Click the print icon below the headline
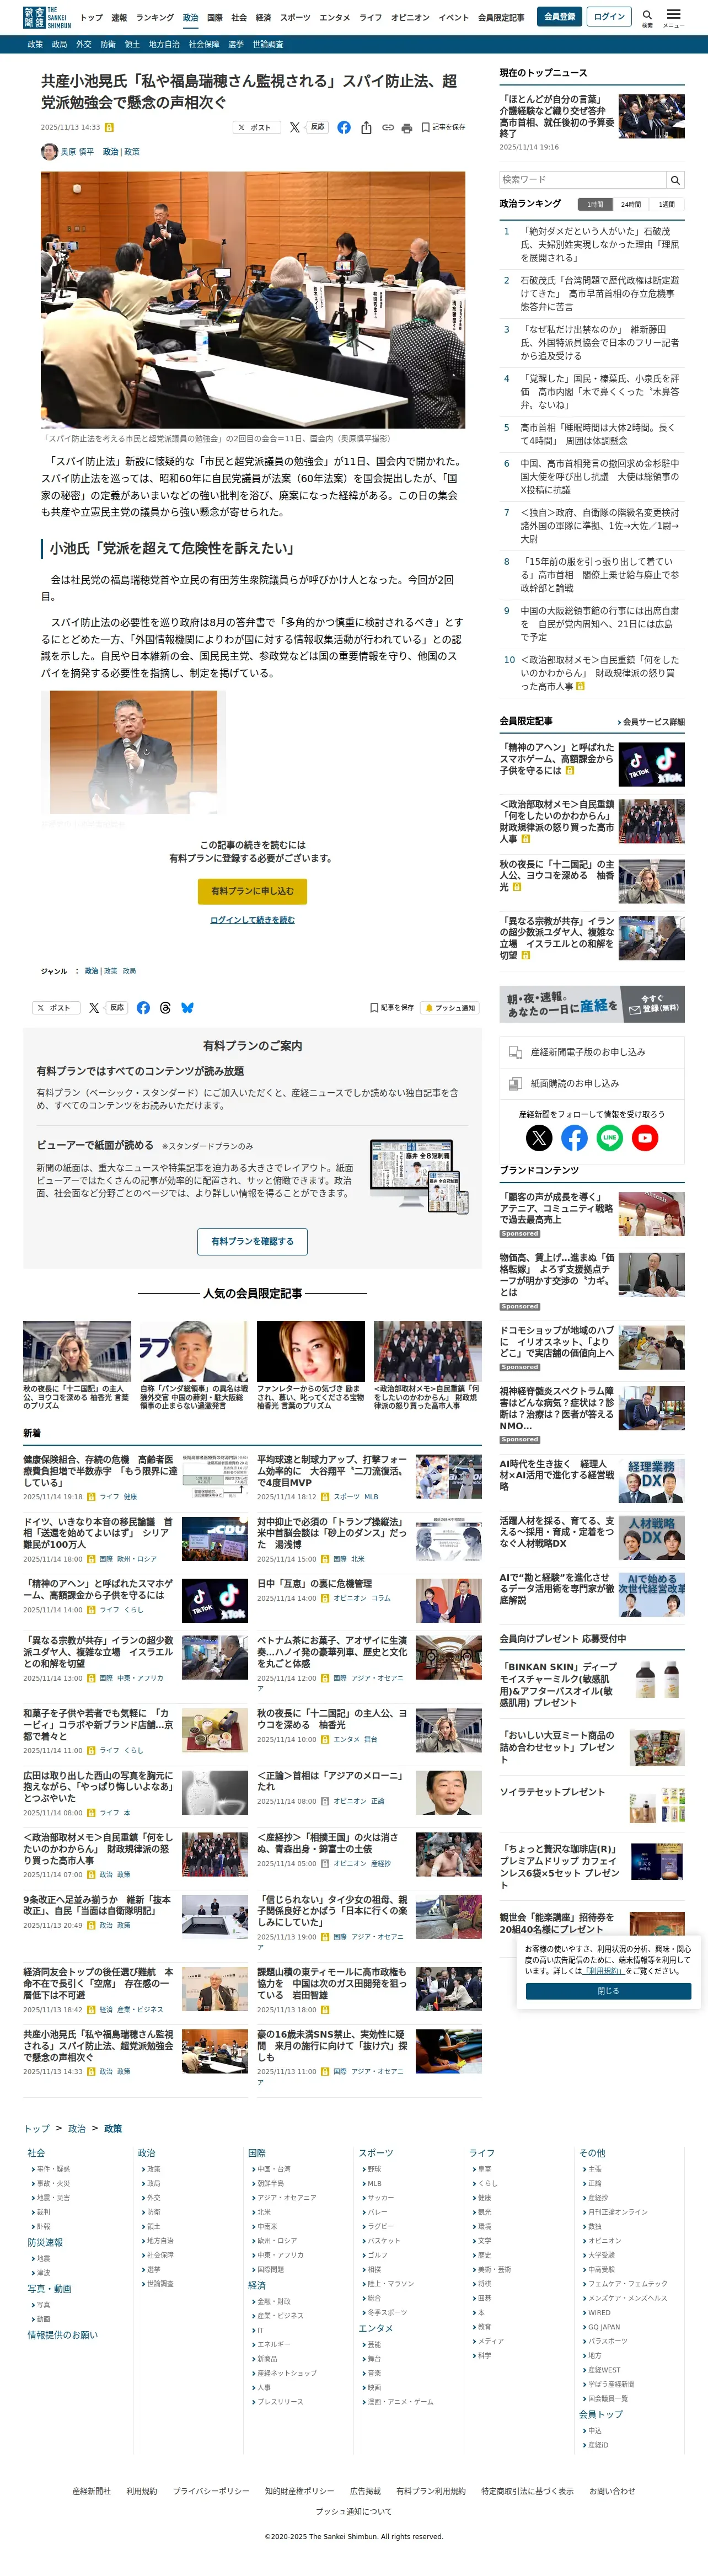708x2576 pixels. point(406,128)
